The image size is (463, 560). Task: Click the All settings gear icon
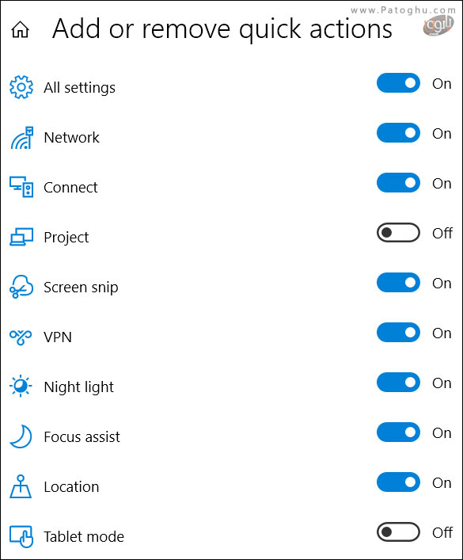[21, 87]
